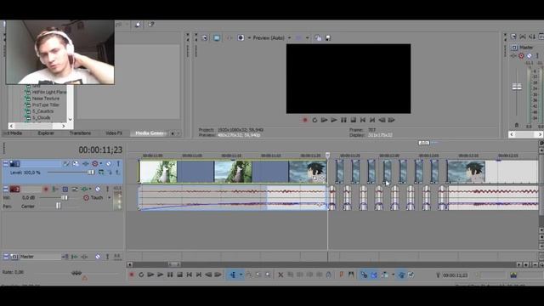This screenshot has width=544, height=306.
Task: Click Play From Start in preview transport
Action: point(325,120)
